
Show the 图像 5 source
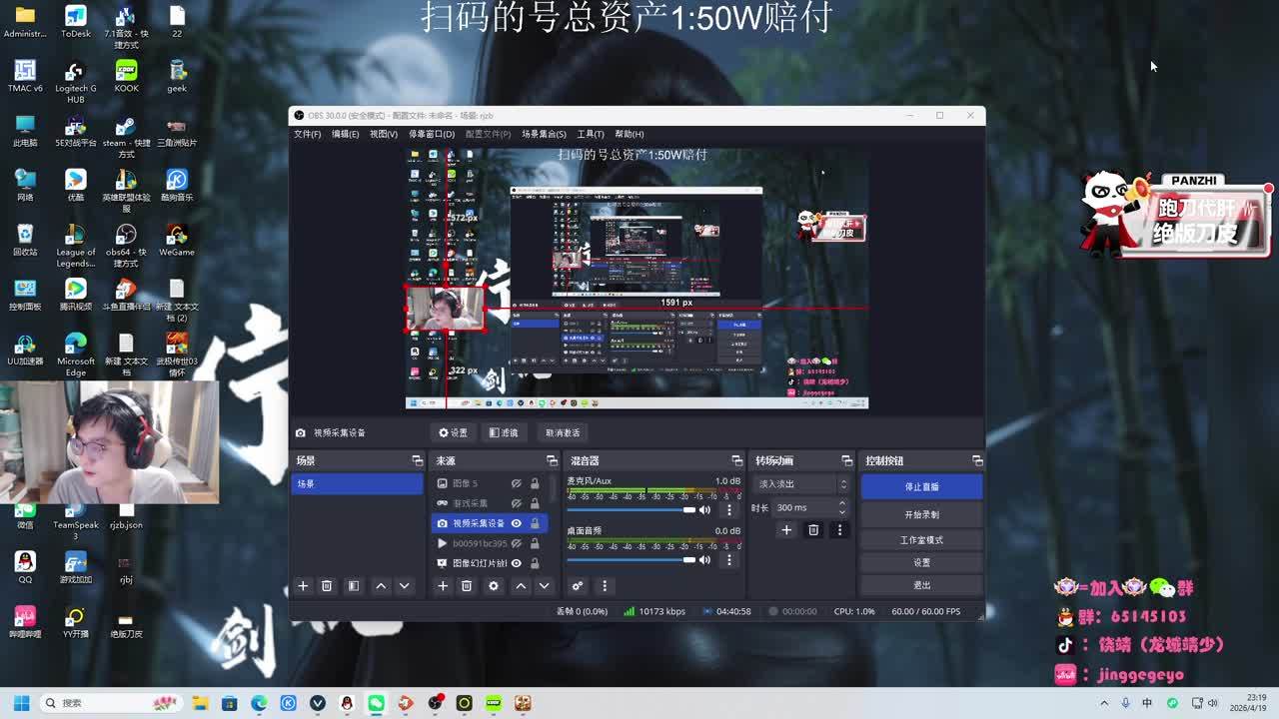[x=517, y=483]
